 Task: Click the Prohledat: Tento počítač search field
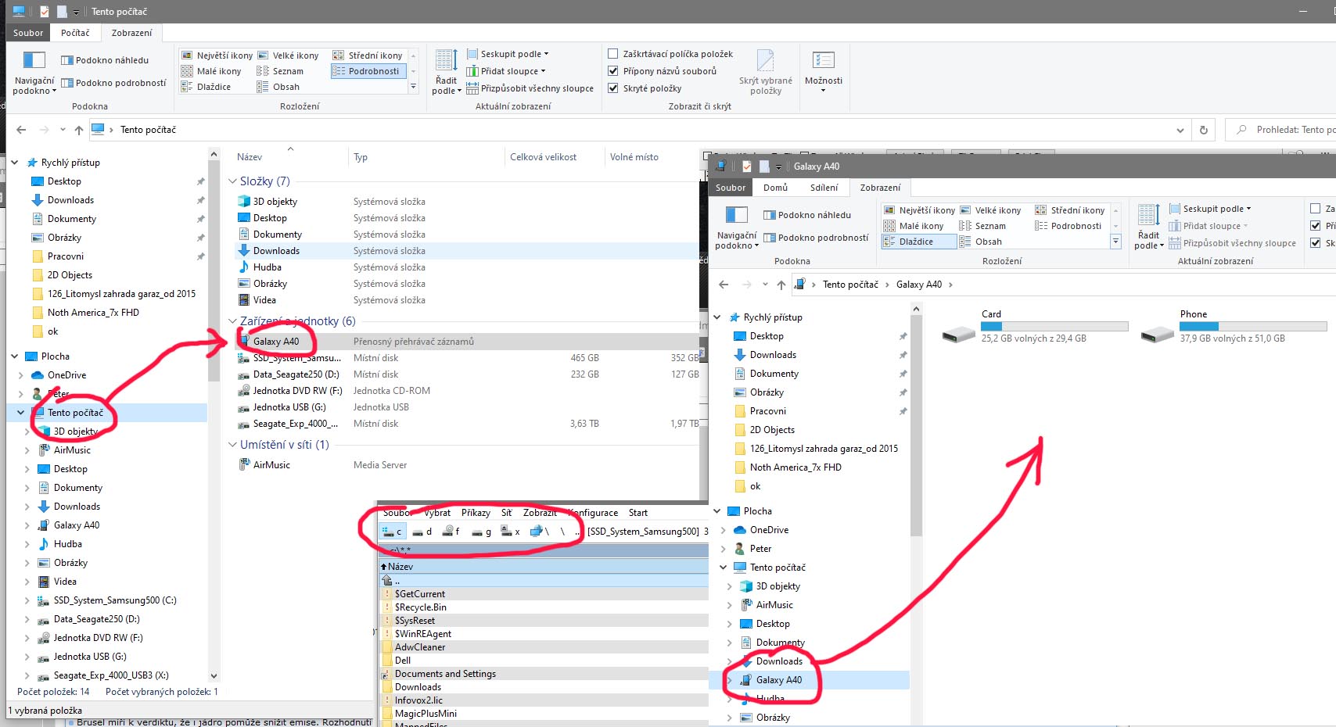[1289, 130]
